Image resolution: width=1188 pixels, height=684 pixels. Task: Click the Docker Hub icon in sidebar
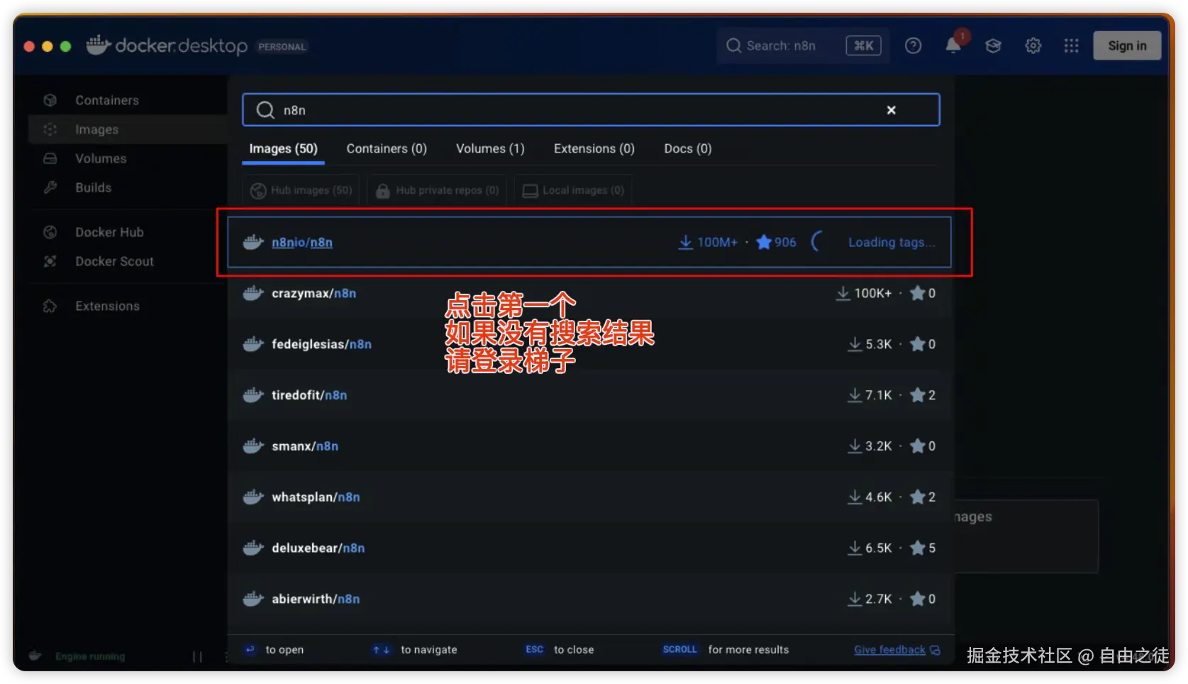(50, 232)
